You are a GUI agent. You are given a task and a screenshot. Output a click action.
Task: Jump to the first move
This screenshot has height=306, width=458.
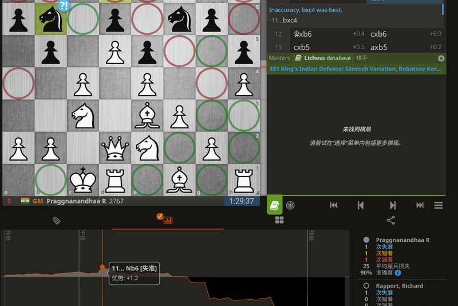pos(334,205)
